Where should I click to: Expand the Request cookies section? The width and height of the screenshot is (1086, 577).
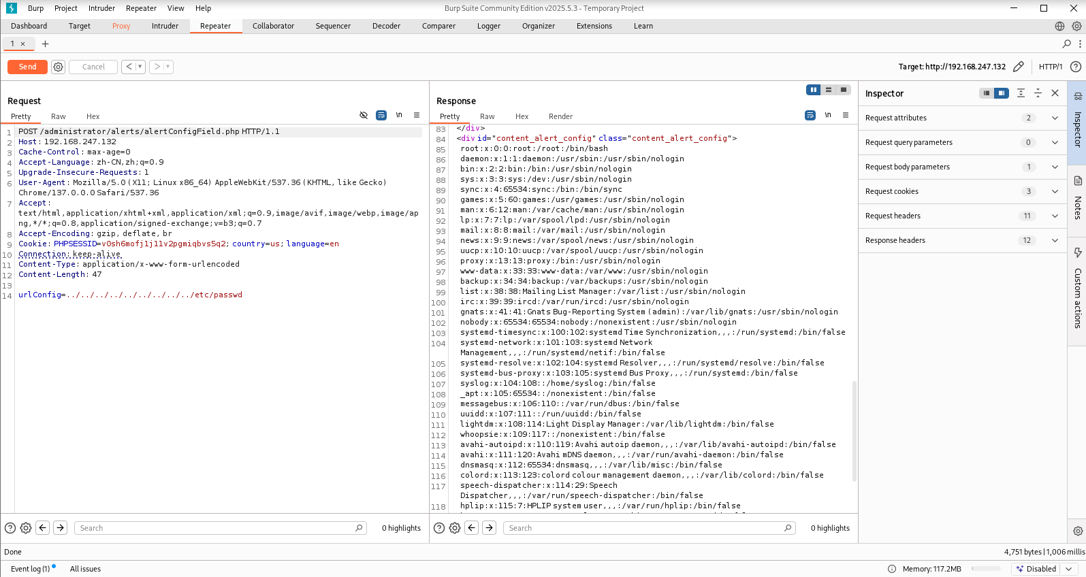(x=1055, y=191)
